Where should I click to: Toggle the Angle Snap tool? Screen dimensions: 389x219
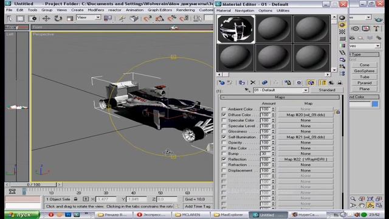[159, 19]
